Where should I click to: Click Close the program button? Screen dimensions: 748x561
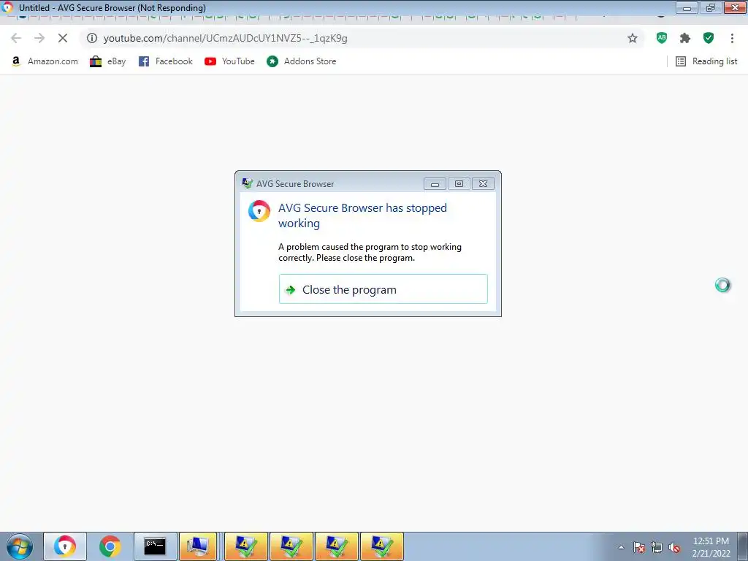[383, 289]
